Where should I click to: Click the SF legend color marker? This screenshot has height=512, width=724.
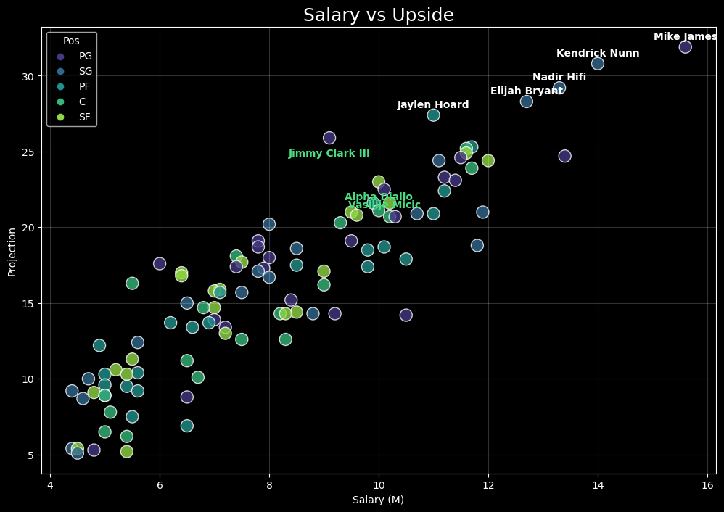pos(61,117)
